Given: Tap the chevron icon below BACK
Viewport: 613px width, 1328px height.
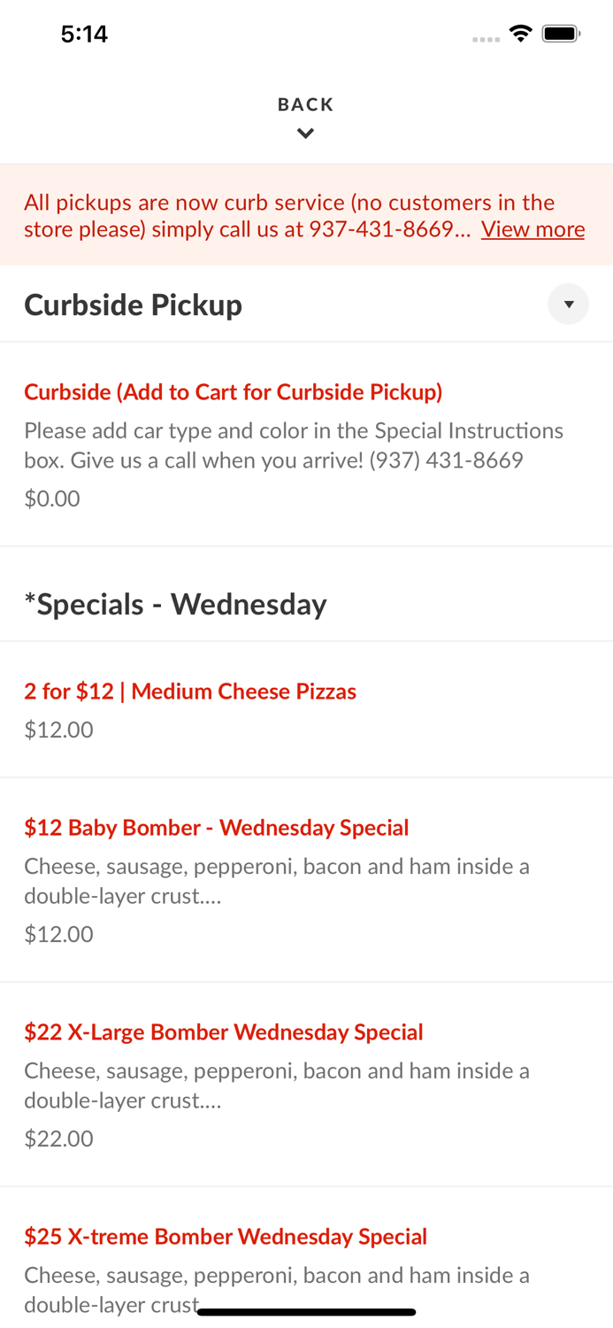Looking at the screenshot, I should pos(306,133).
